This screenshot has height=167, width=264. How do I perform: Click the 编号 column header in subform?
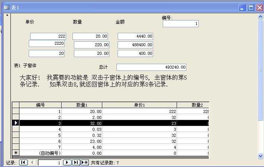[x=40, y=105]
